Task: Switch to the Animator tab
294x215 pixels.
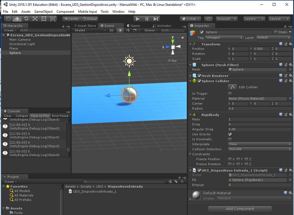Action: (162, 26)
